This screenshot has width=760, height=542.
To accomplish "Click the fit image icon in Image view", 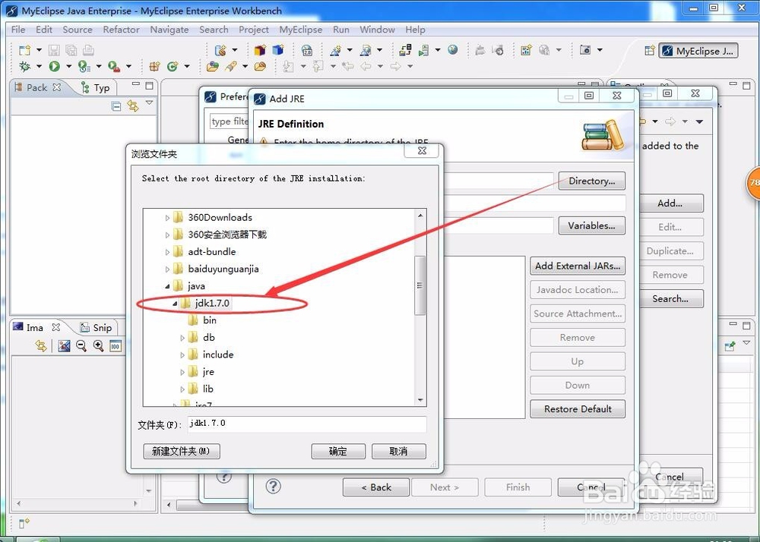I will point(64,345).
